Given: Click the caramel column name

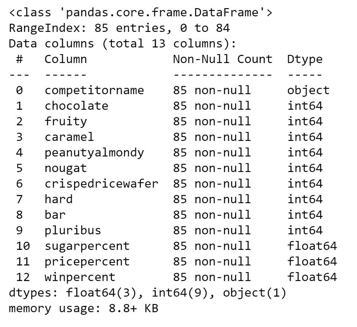Looking at the screenshot, I should tap(69, 137).
